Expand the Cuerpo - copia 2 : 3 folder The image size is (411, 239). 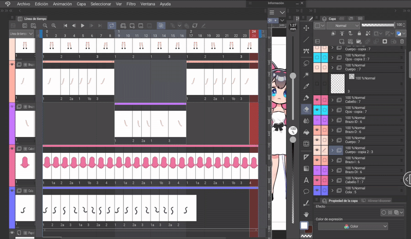click(332, 150)
